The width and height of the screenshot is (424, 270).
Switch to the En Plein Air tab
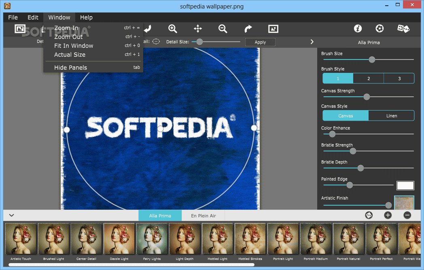[204, 216]
